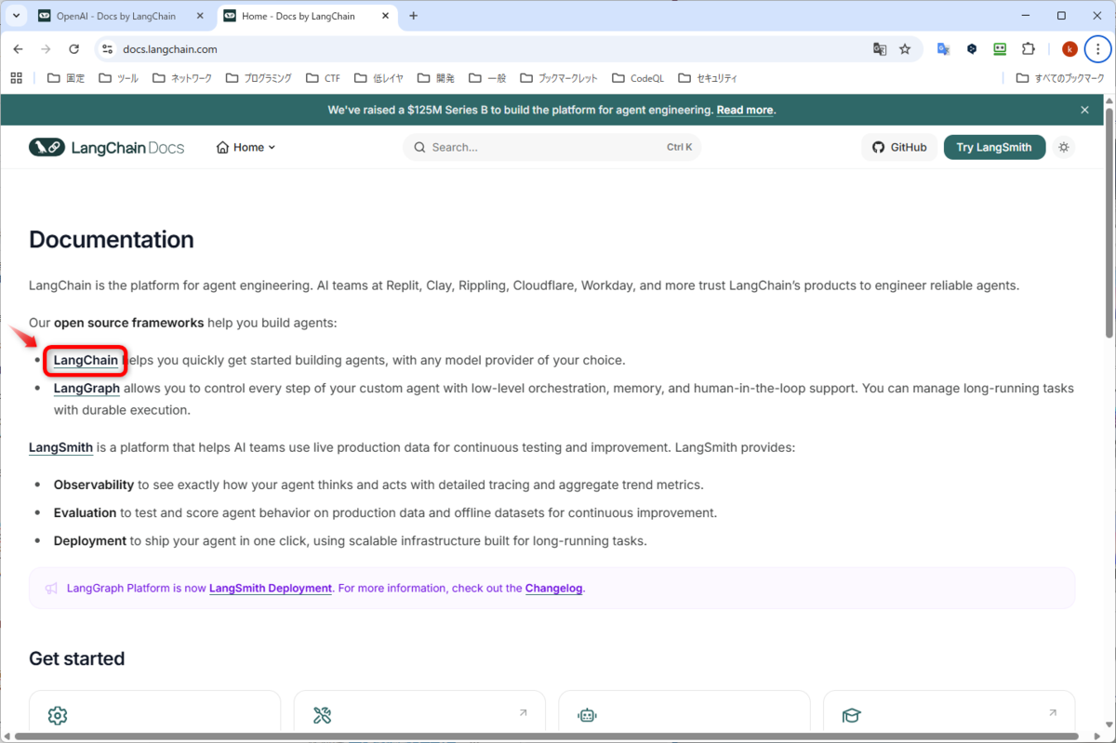1116x743 pixels.
Task: Open the ネットワーク bookmark folder
Action: coord(182,78)
